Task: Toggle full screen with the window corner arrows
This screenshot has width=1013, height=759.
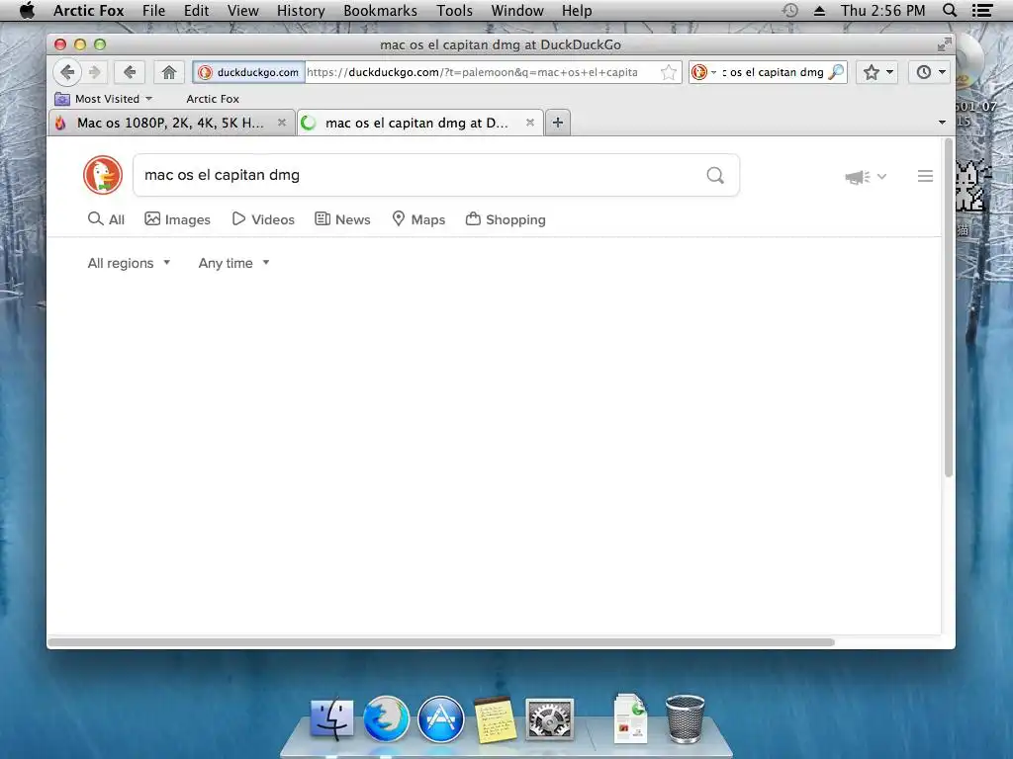Action: point(944,43)
